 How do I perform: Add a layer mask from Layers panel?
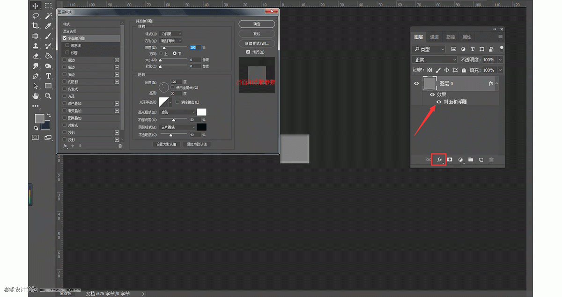coord(450,160)
